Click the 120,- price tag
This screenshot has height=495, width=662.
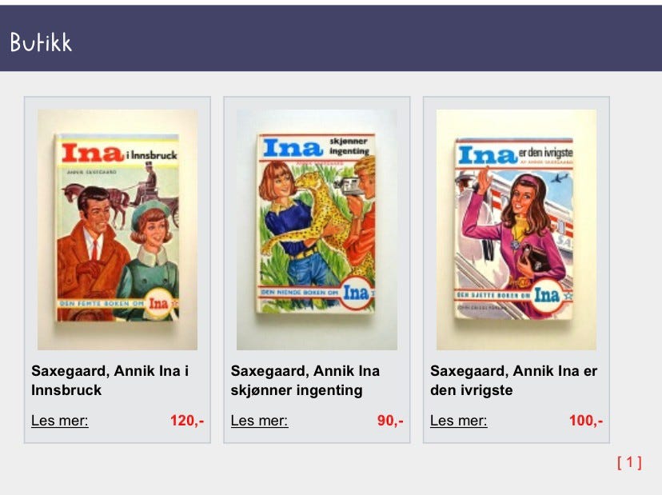point(187,421)
